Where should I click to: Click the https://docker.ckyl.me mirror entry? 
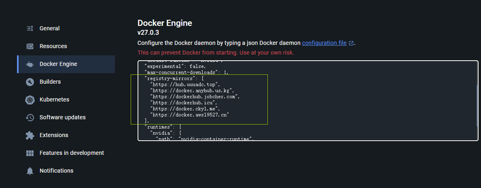point(185,108)
